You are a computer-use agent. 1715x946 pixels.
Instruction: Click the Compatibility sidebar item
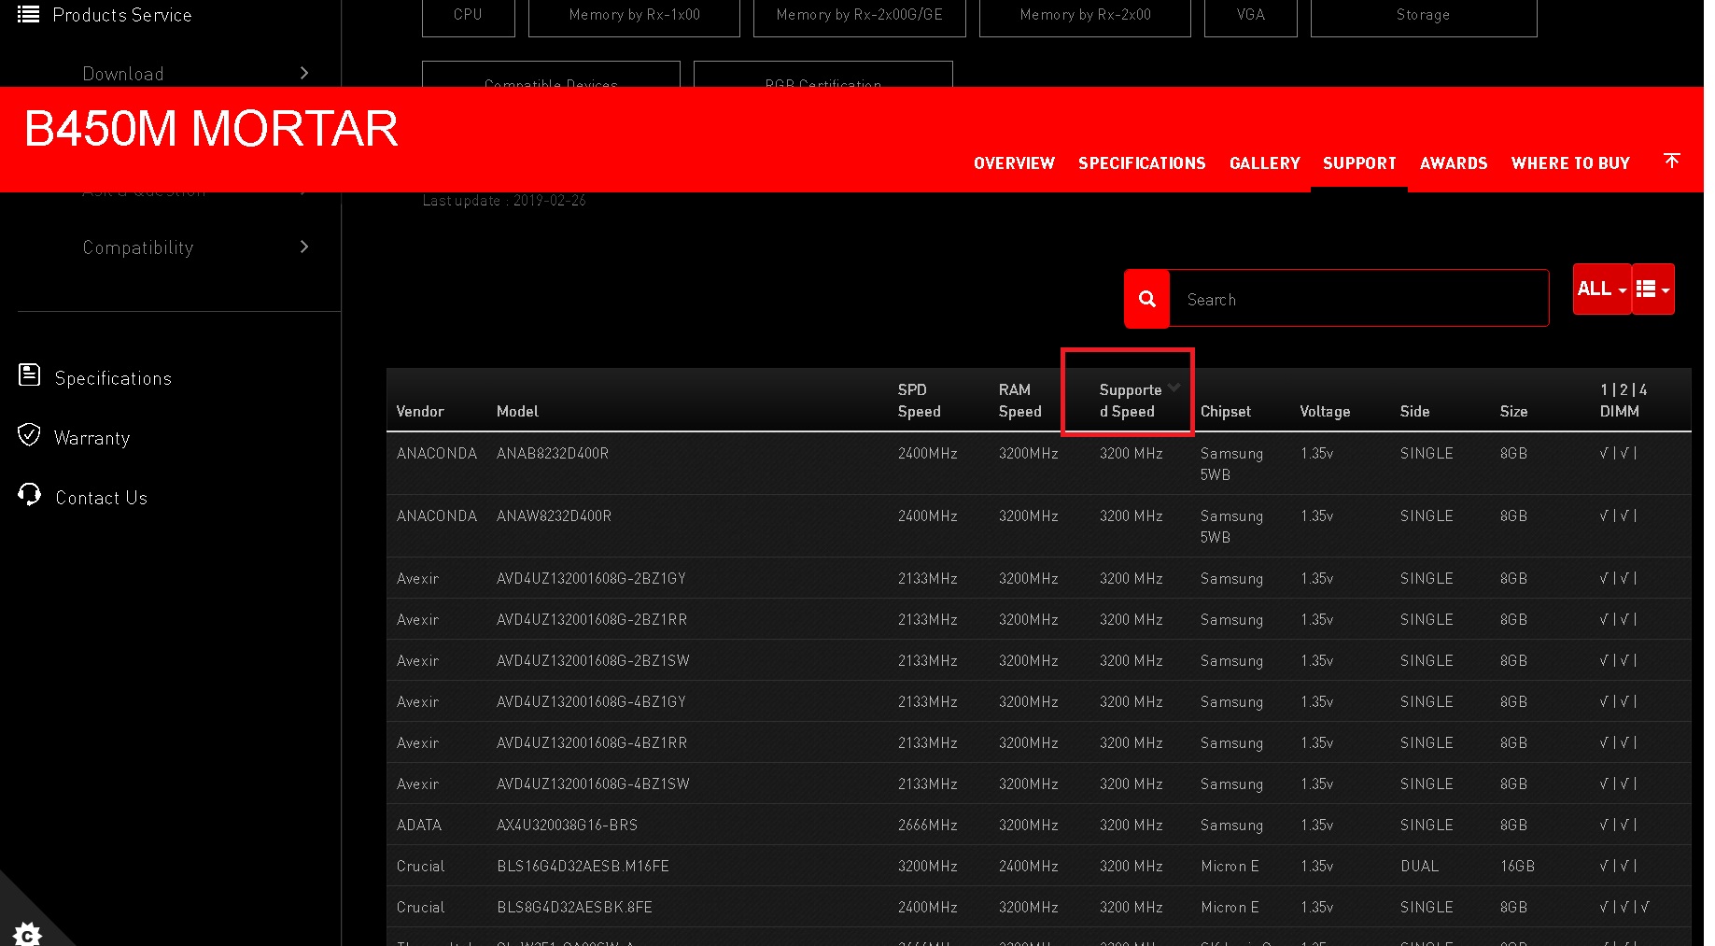138,247
